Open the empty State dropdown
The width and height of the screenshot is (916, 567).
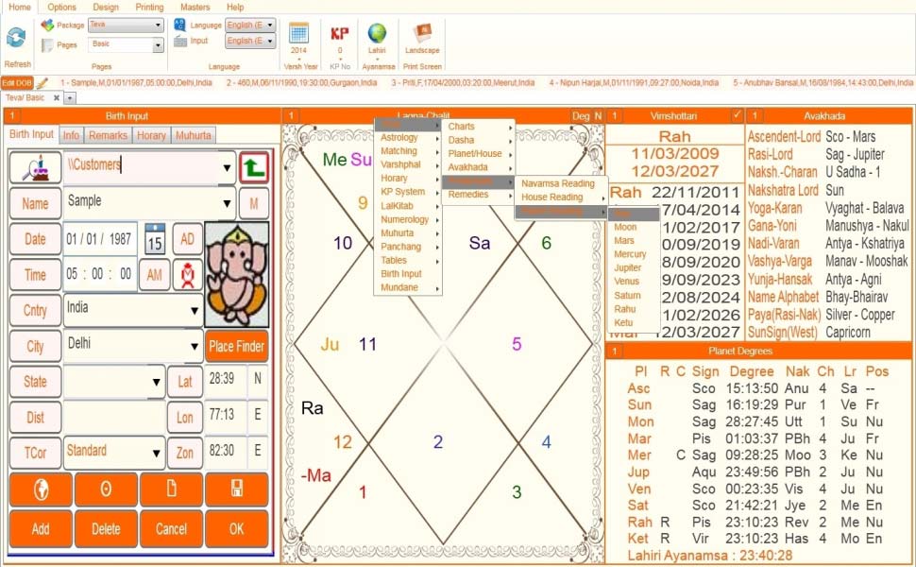156,382
